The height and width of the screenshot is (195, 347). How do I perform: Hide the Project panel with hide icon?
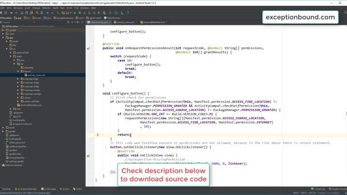click(82, 22)
